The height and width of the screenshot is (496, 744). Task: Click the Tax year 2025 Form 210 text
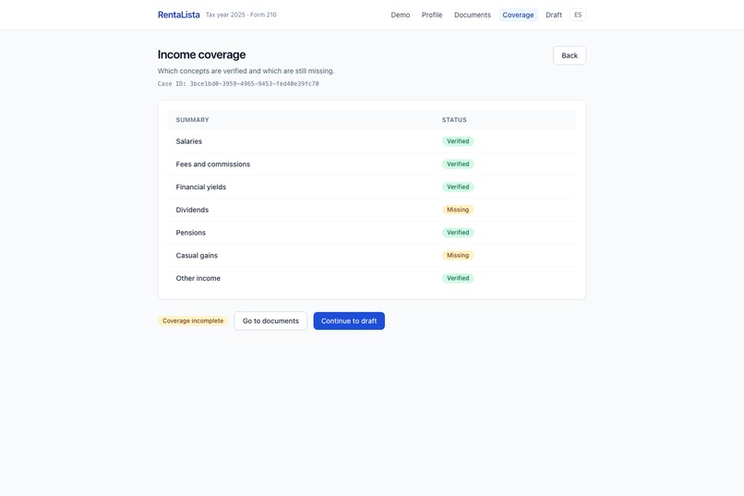[241, 15]
